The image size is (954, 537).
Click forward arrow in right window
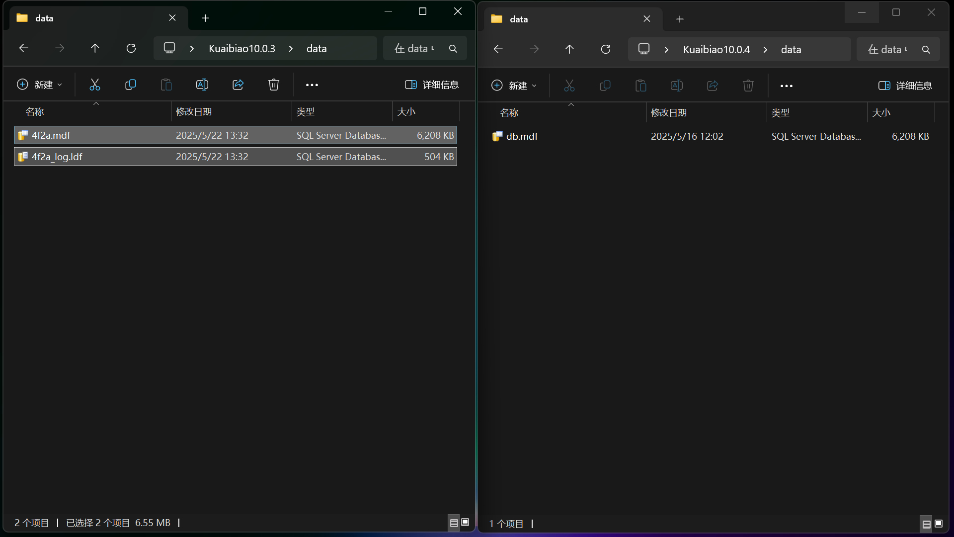534,49
